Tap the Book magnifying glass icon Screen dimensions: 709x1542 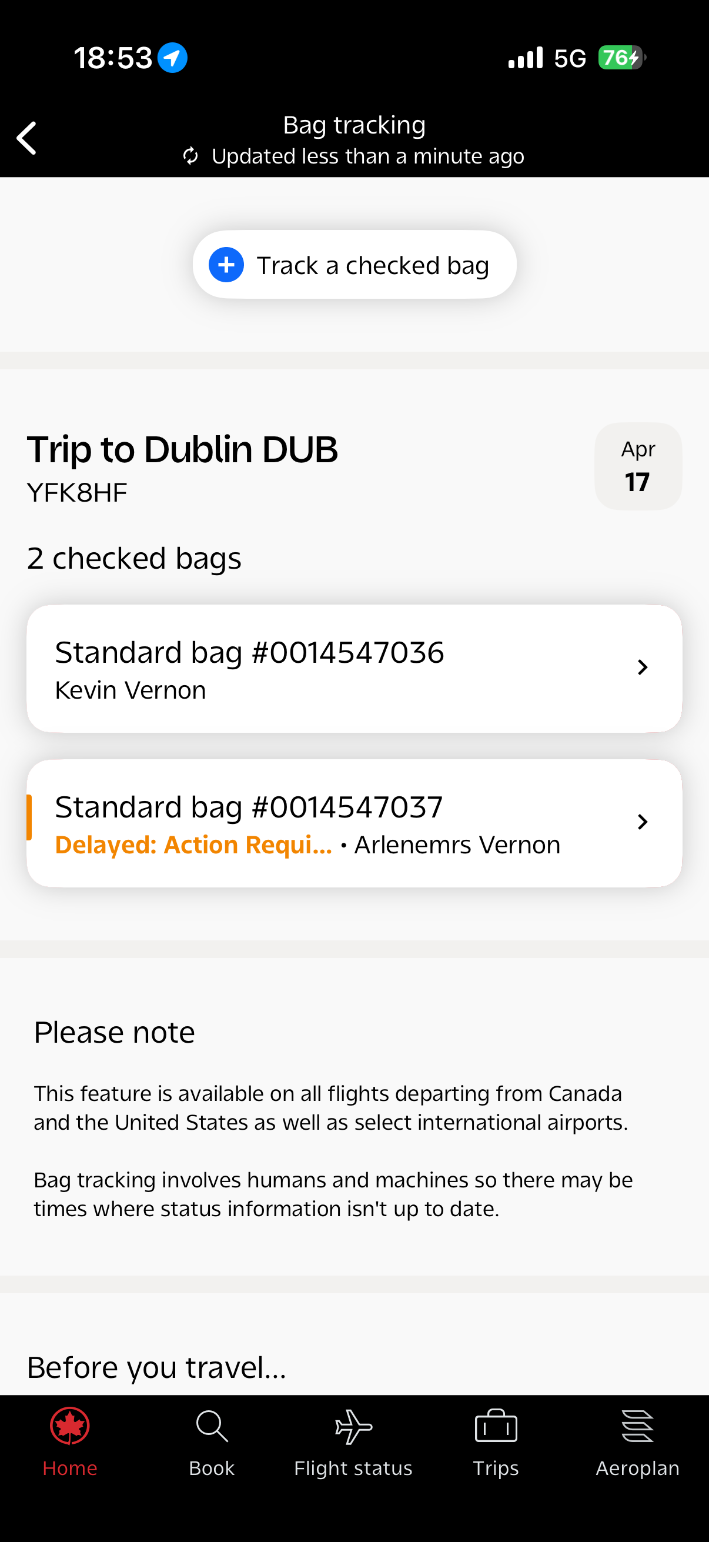[212, 1426]
